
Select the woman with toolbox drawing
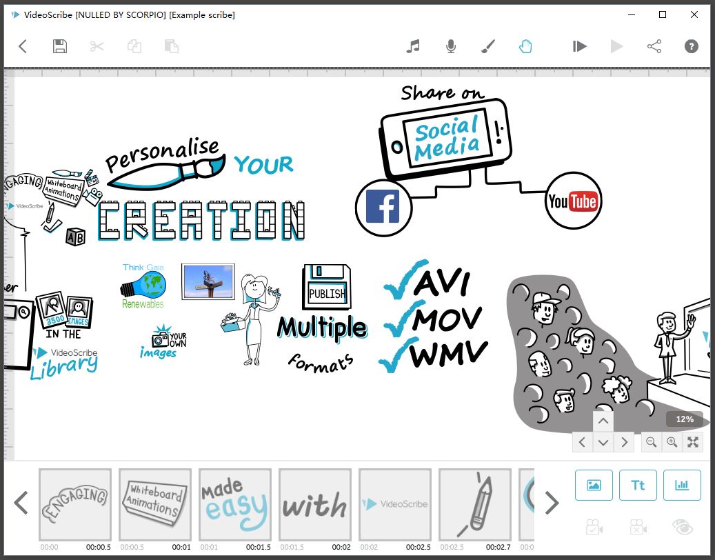click(x=252, y=319)
